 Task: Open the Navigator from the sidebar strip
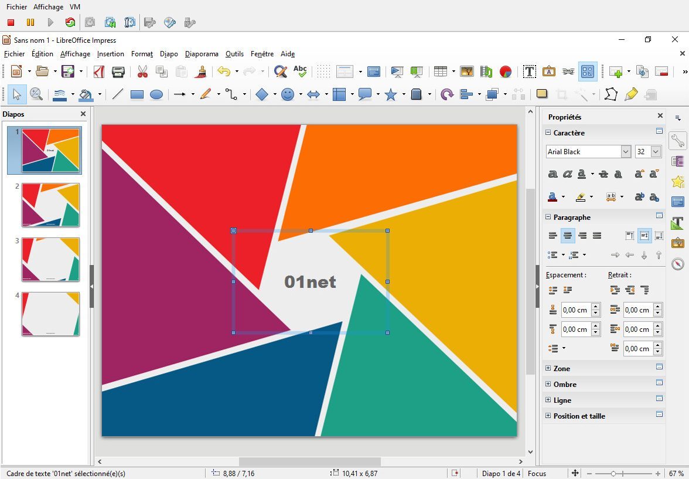[x=678, y=264]
